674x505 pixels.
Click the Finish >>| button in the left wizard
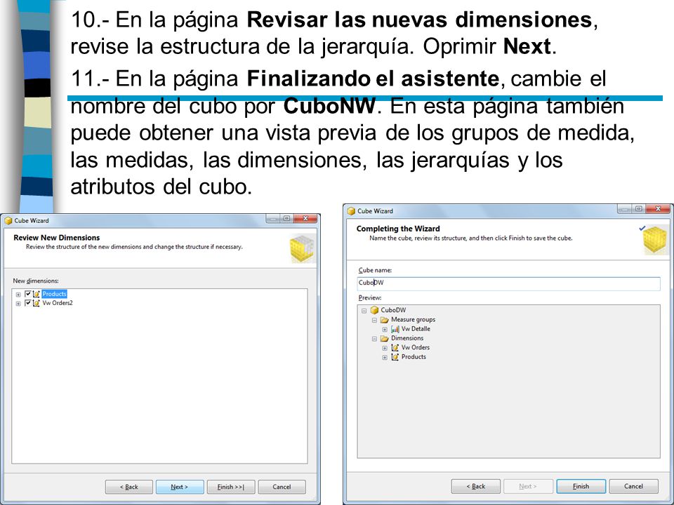pos(231,487)
